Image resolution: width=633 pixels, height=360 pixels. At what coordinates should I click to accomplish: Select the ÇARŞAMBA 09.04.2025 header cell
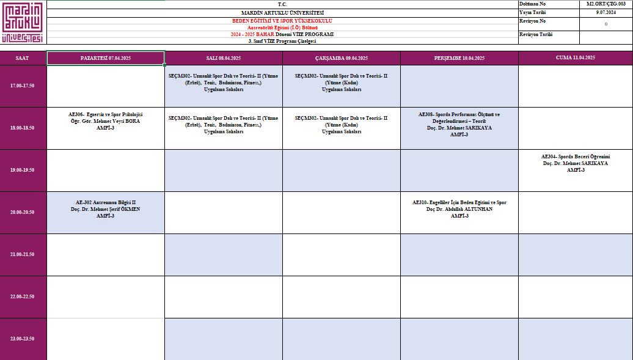coord(342,58)
